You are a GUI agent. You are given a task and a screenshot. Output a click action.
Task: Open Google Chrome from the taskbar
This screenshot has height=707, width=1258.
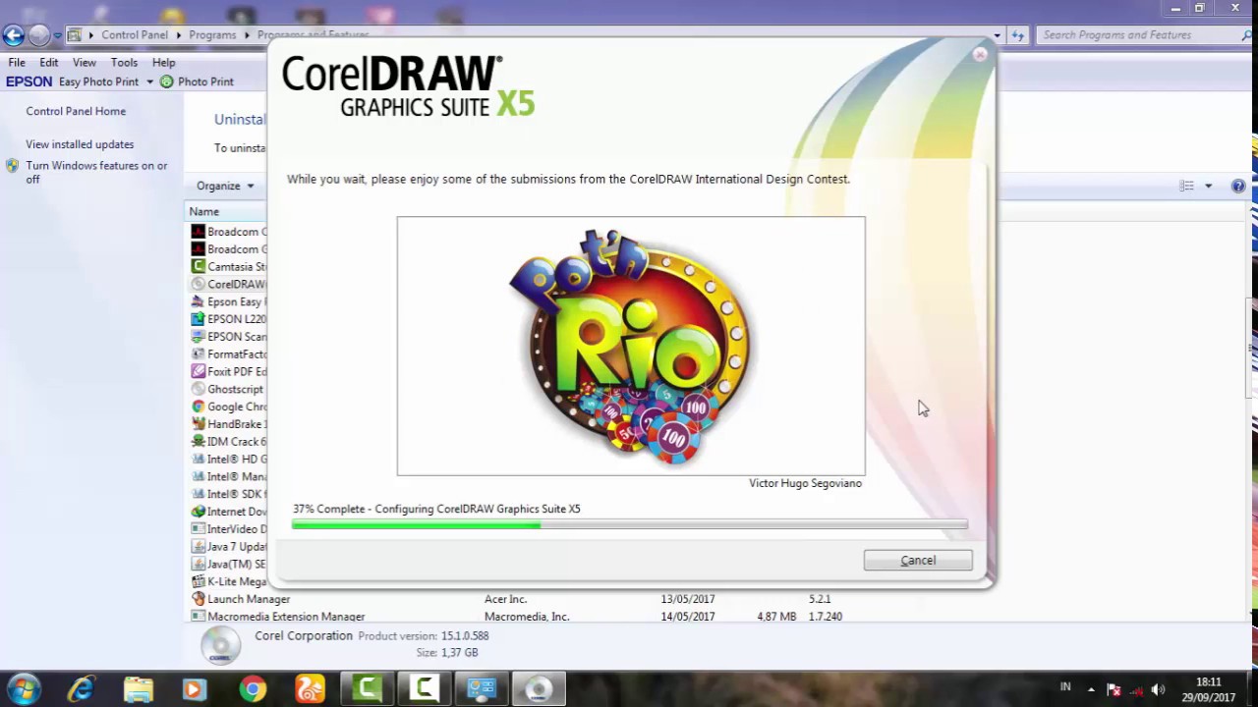[253, 689]
